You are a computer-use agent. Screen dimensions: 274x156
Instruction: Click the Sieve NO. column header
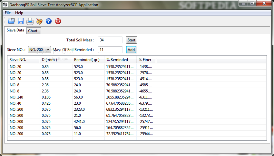tap(24, 60)
